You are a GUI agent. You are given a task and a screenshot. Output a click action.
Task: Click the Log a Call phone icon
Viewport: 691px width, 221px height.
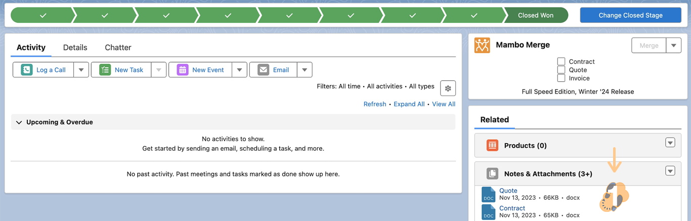(x=27, y=70)
